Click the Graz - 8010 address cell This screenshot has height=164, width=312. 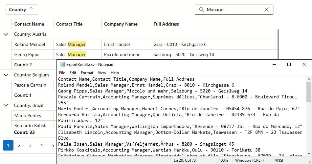click(x=214, y=44)
